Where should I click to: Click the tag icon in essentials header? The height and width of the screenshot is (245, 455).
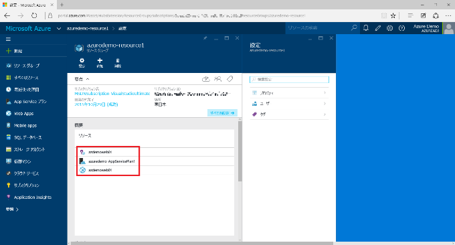click(230, 79)
